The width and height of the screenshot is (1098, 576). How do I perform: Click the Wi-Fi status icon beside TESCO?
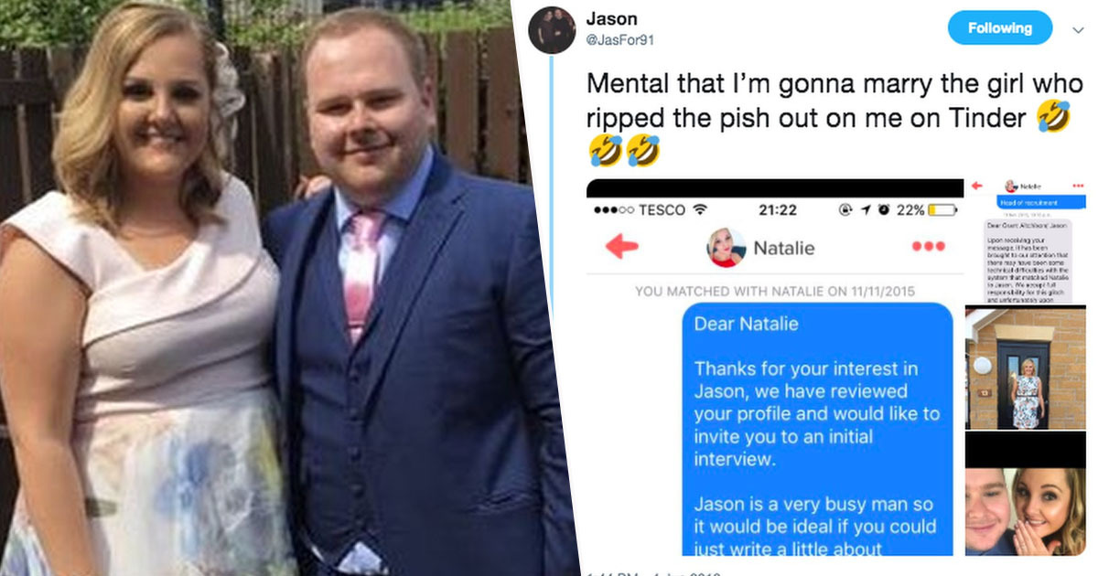point(700,210)
